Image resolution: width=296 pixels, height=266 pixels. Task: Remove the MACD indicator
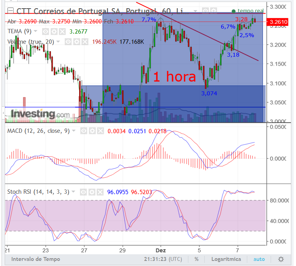(x=101, y=131)
